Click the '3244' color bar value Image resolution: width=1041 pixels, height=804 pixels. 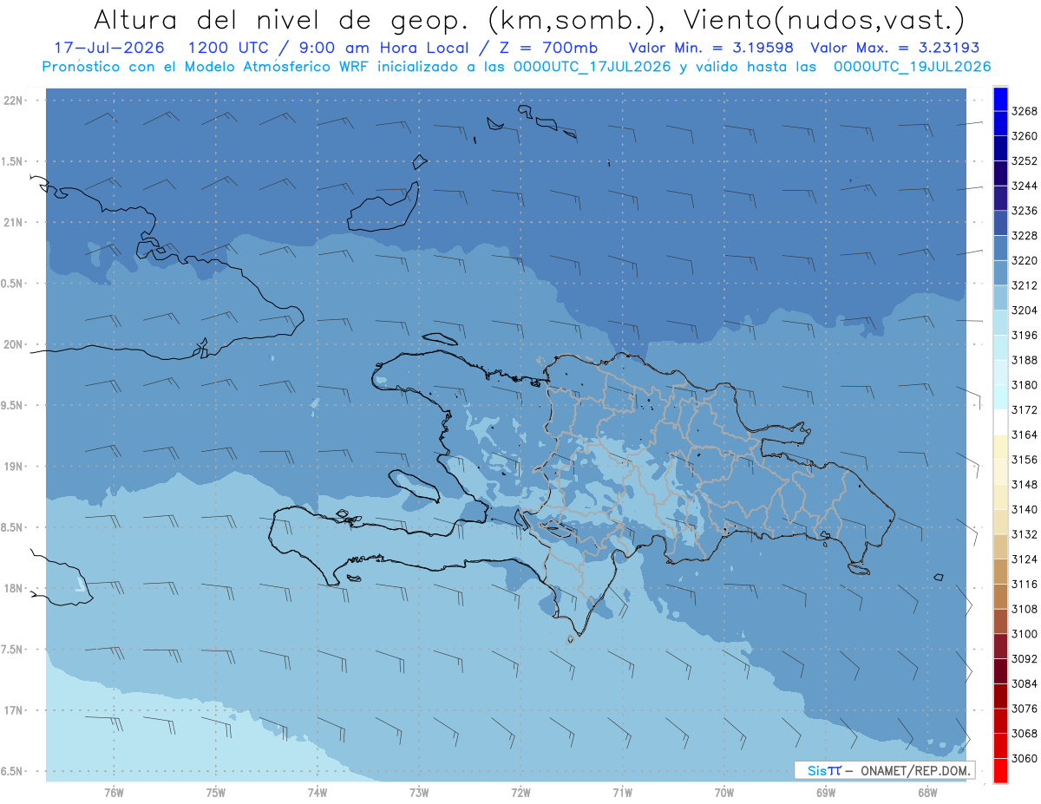click(1025, 186)
